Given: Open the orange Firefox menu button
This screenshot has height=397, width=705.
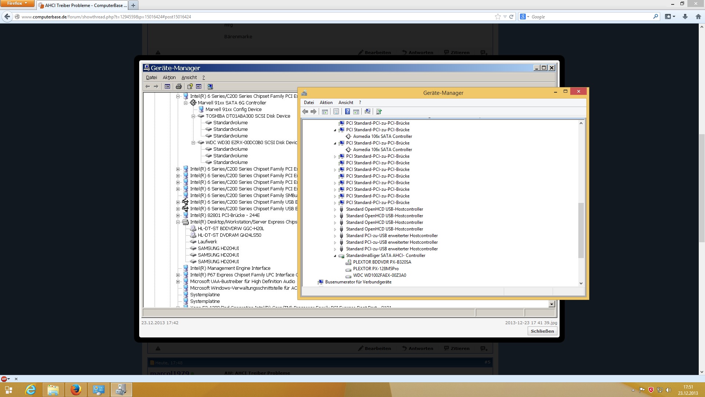Looking at the screenshot, I should [17, 3].
